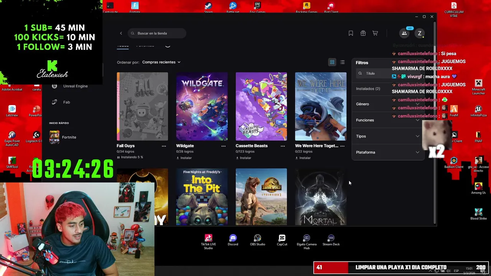Open the CapCut desktop shortcut

[282, 240]
